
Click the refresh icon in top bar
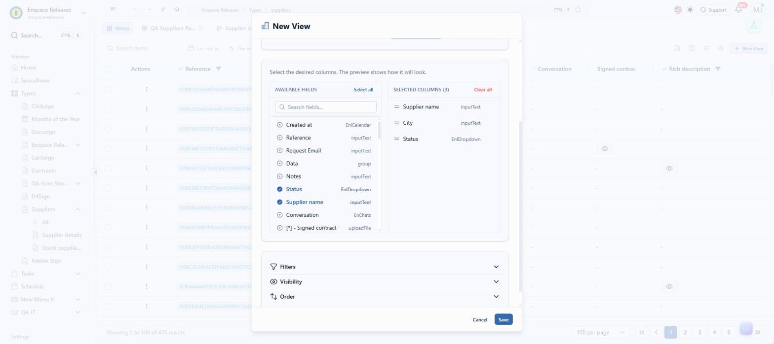tap(163, 9)
